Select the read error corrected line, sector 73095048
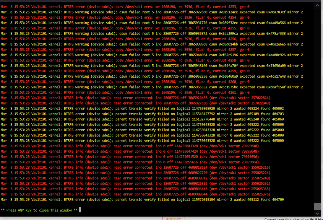The width and height of the screenshot is (323, 220). 130,152
